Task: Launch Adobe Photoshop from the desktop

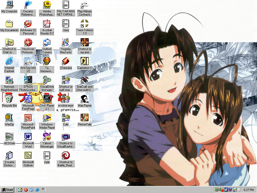Action: tap(47, 5)
